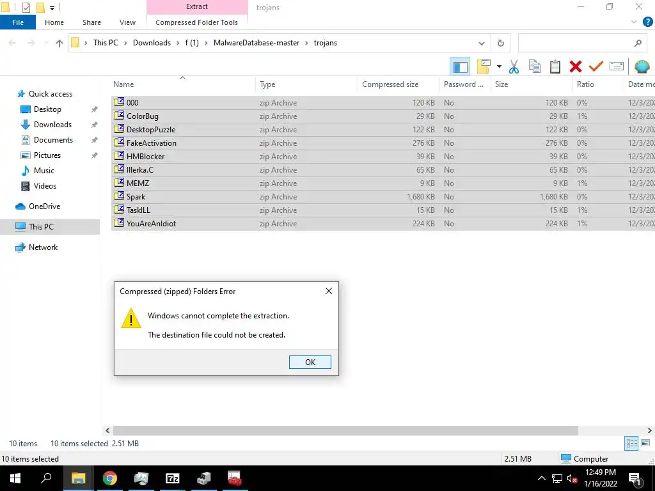Switch to large thumbnails view layout
655x491 pixels.
pos(645,443)
